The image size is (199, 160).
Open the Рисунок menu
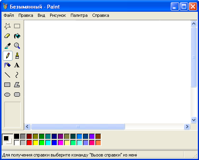[58, 15]
